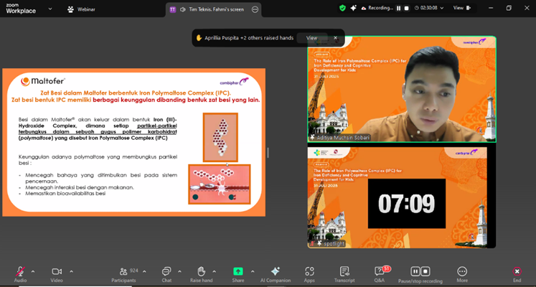
Task: Click the combiphar logo on slide
Action: click(234, 81)
